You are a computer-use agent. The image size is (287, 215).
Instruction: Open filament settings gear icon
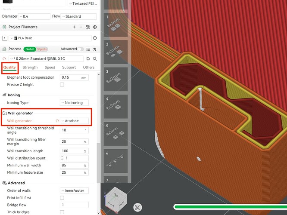click(x=95, y=27)
